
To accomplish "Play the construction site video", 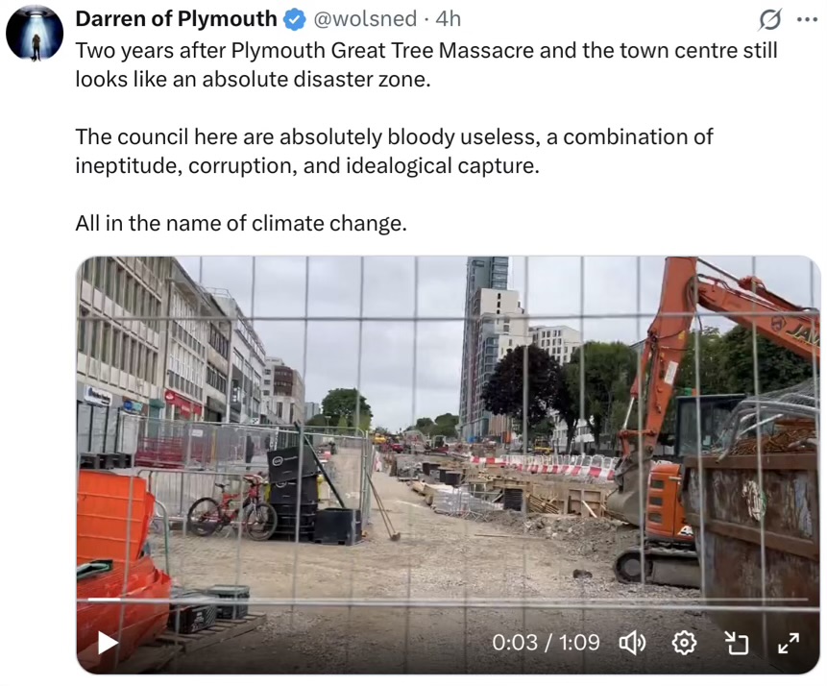I will click(x=109, y=644).
